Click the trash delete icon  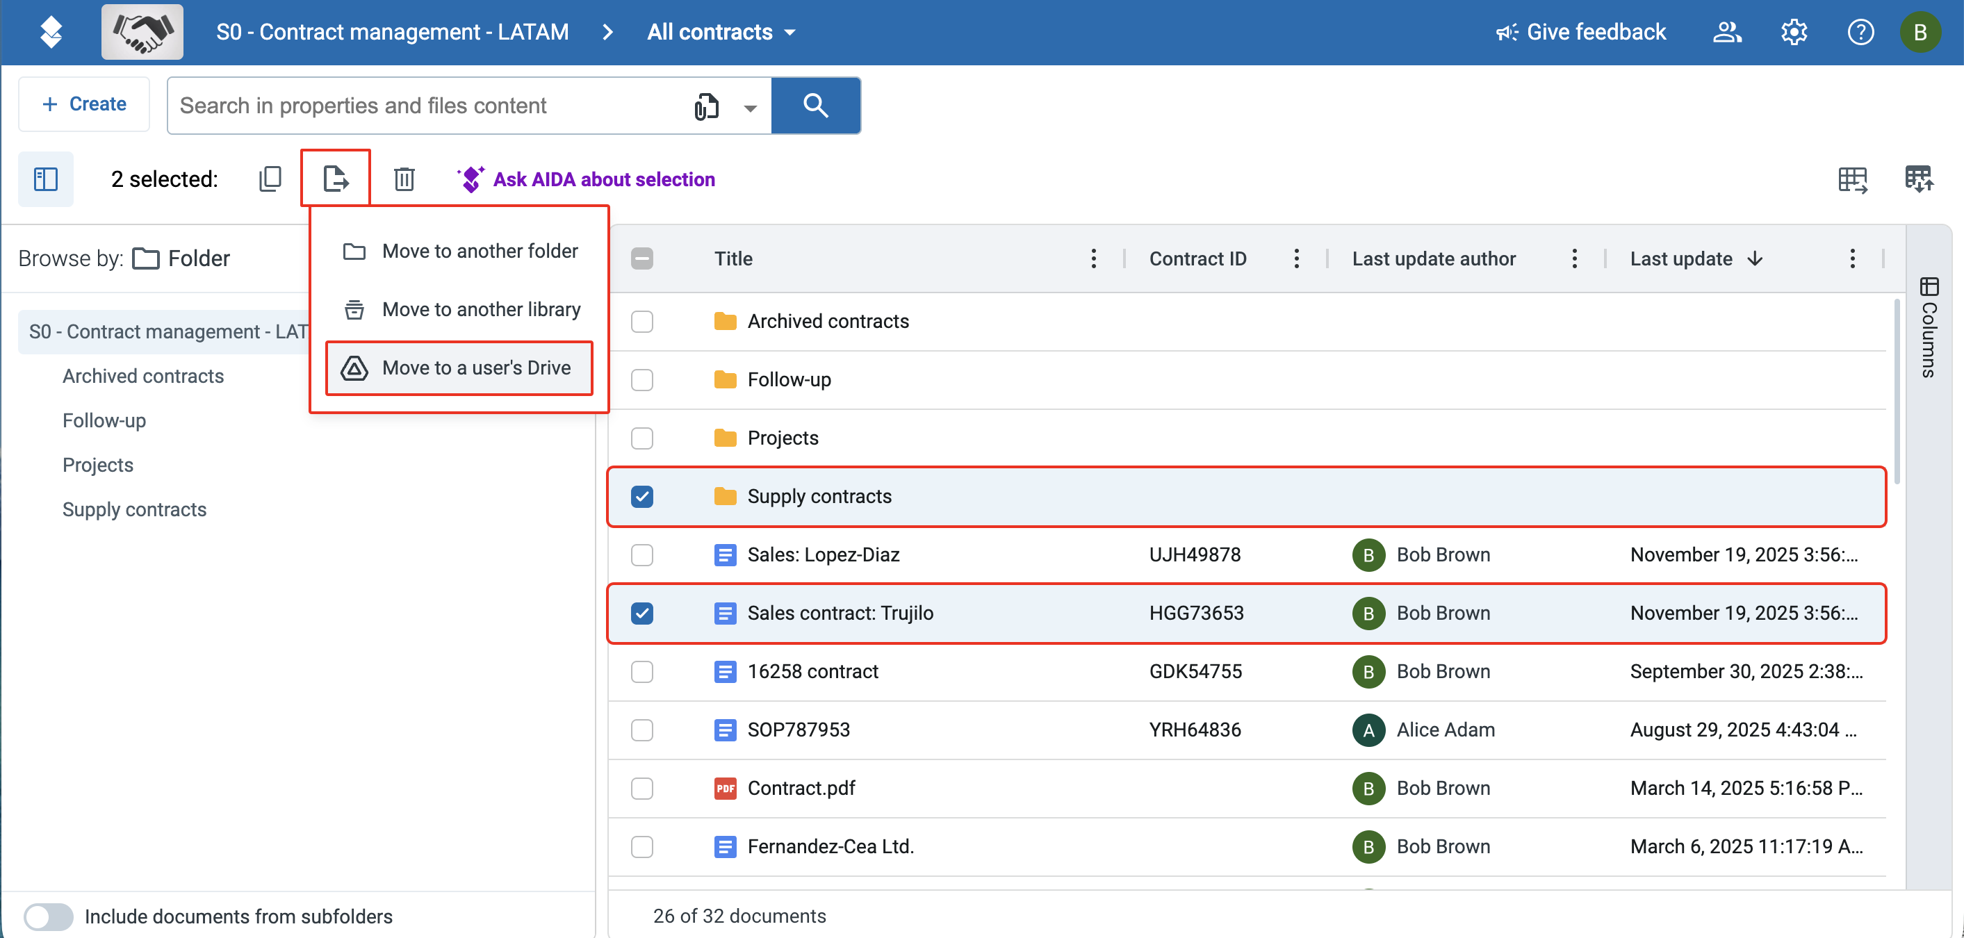click(404, 179)
